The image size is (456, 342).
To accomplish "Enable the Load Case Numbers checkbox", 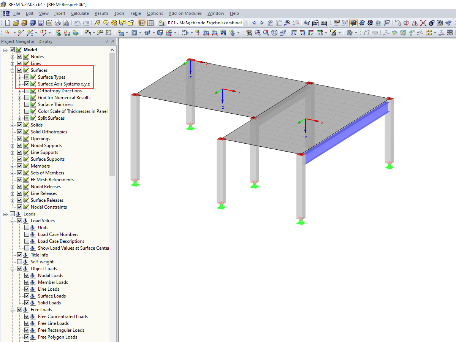I will coord(27,234).
